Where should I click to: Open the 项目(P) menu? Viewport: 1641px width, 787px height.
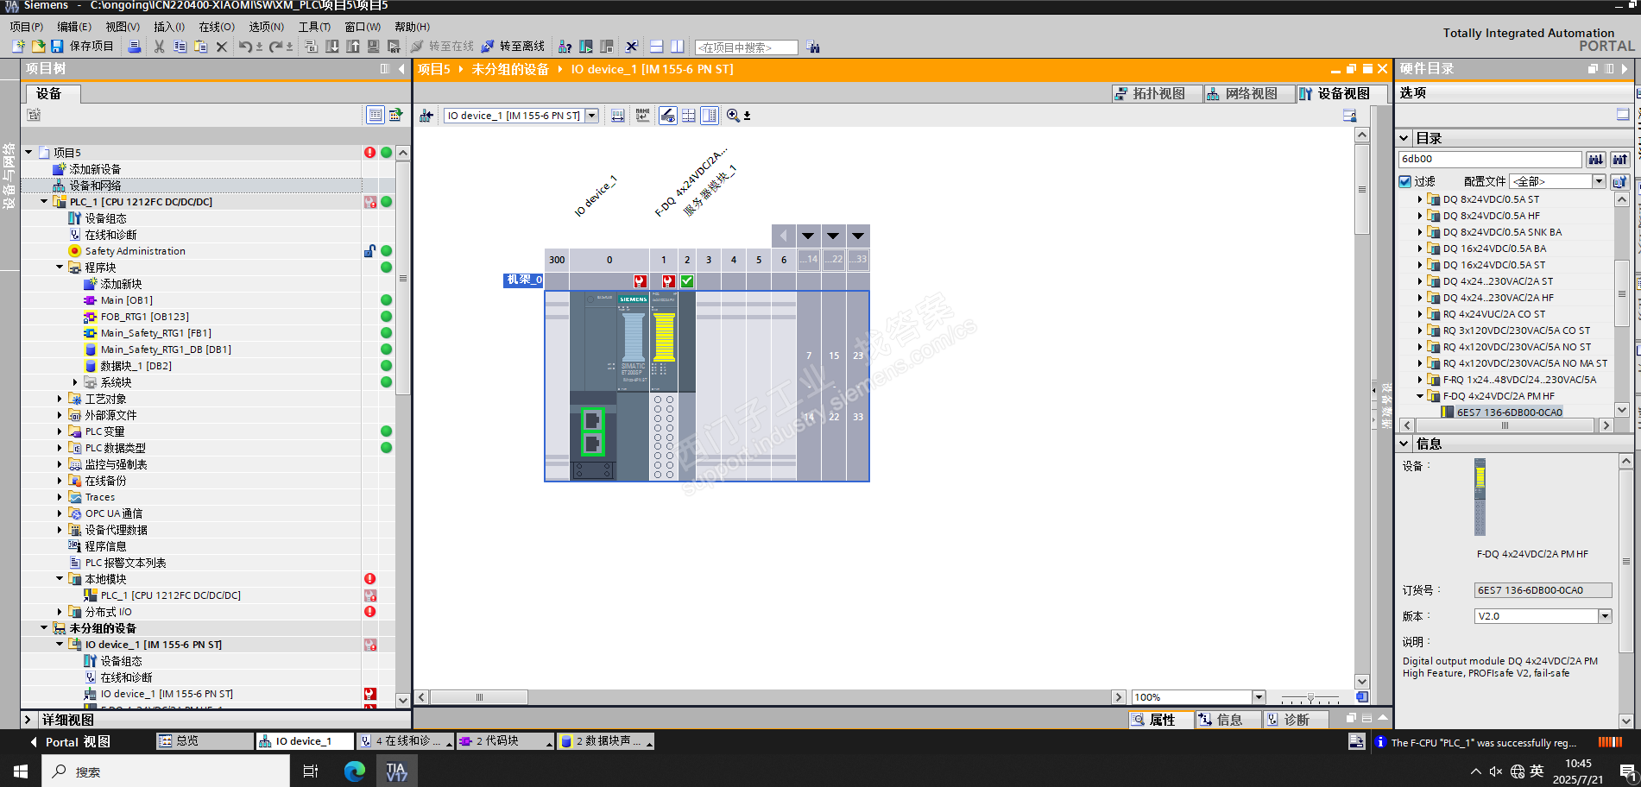click(x=27, y=27)
